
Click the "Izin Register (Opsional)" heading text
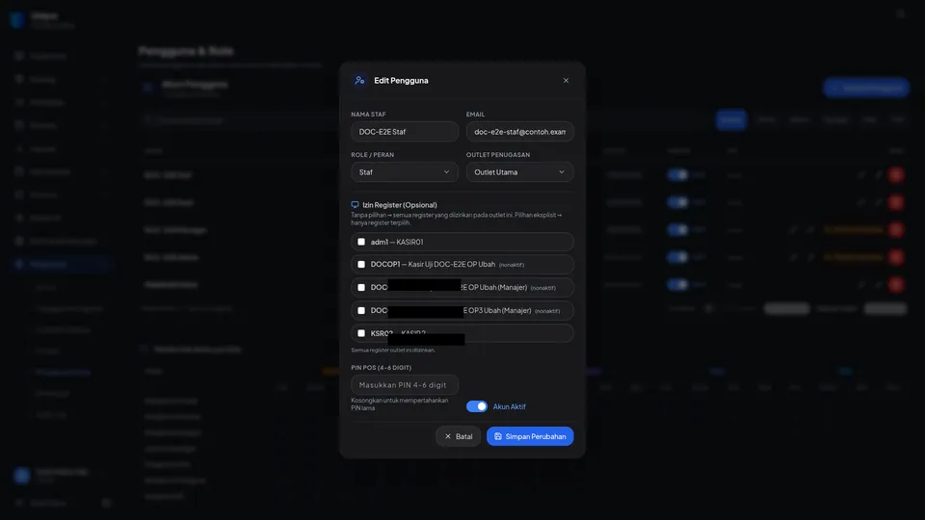[399, 204]
